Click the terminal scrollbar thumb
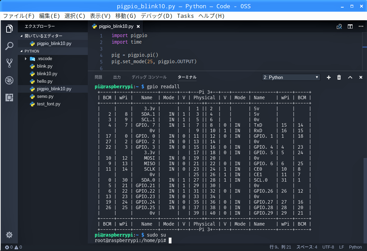Viewport: 367px width, 251px height. click(x=365, y=201)
